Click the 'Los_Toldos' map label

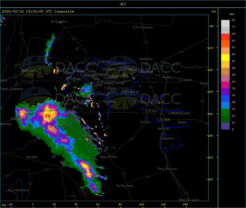[109, 157]
